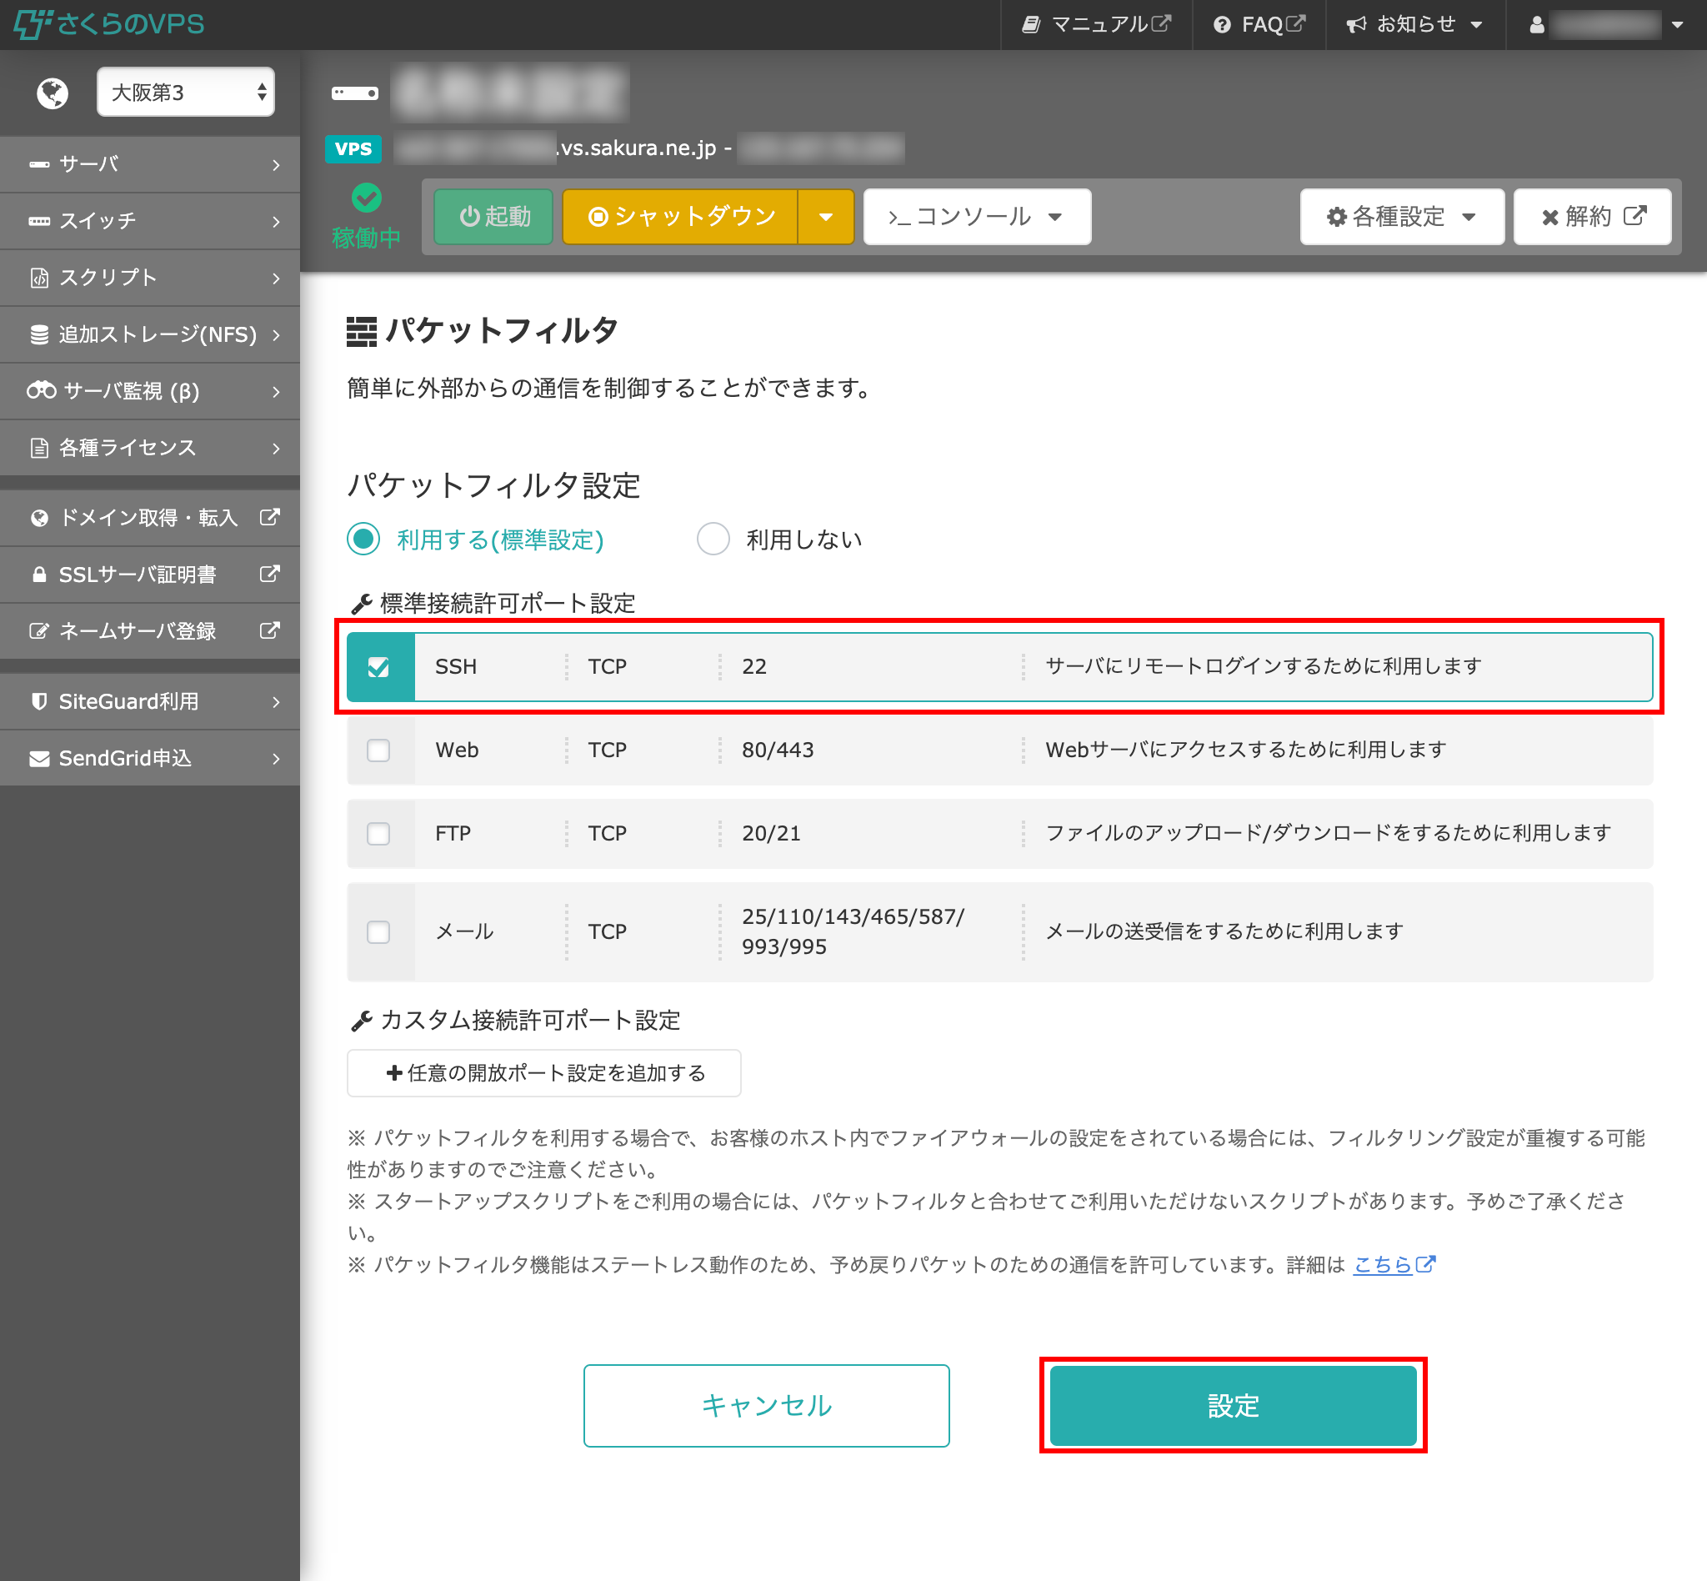Click the envelope SendGrid icon
Viewport: 1707px width, 1581px height.
tap(39, 759)
